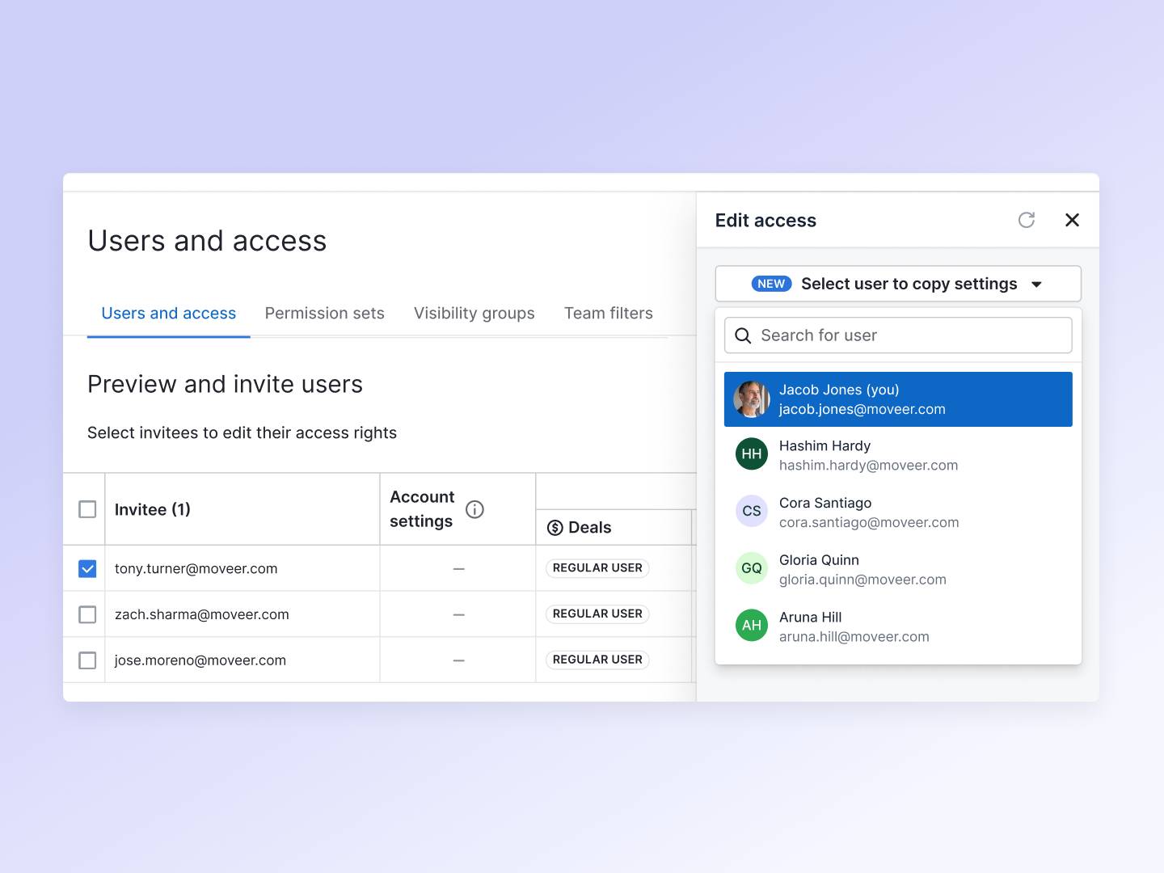Open the Visibility groups tab
This screenshot has width=1164, height=873.
click(474, 314)
